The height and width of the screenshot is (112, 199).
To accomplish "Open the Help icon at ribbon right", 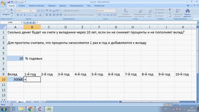I will point(188,6).
